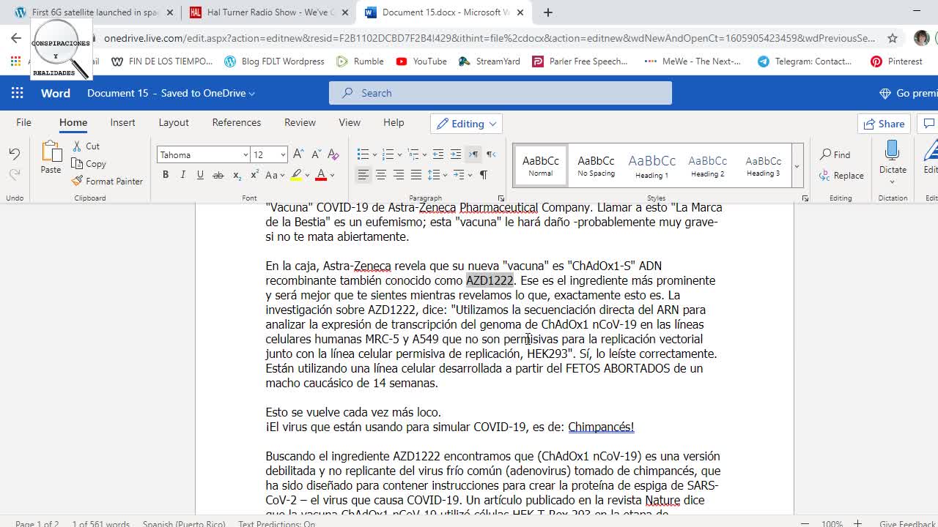Open line spacing options
Viewport: 938px width, 527px height.
click(x=437, y=175)
